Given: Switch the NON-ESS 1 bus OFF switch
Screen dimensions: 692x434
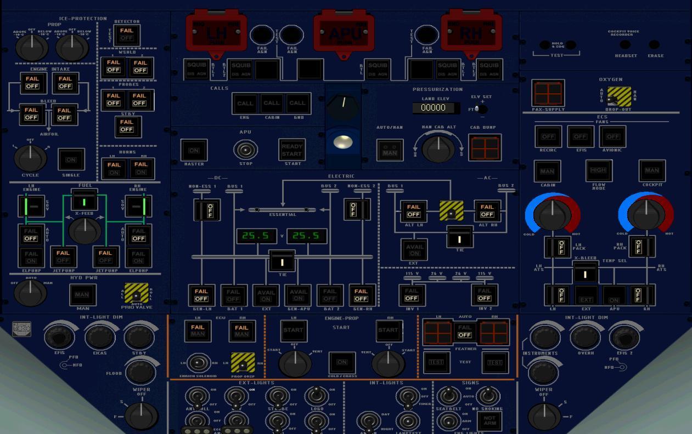Looking at the screenshot, I should click(x=207, y=210).
